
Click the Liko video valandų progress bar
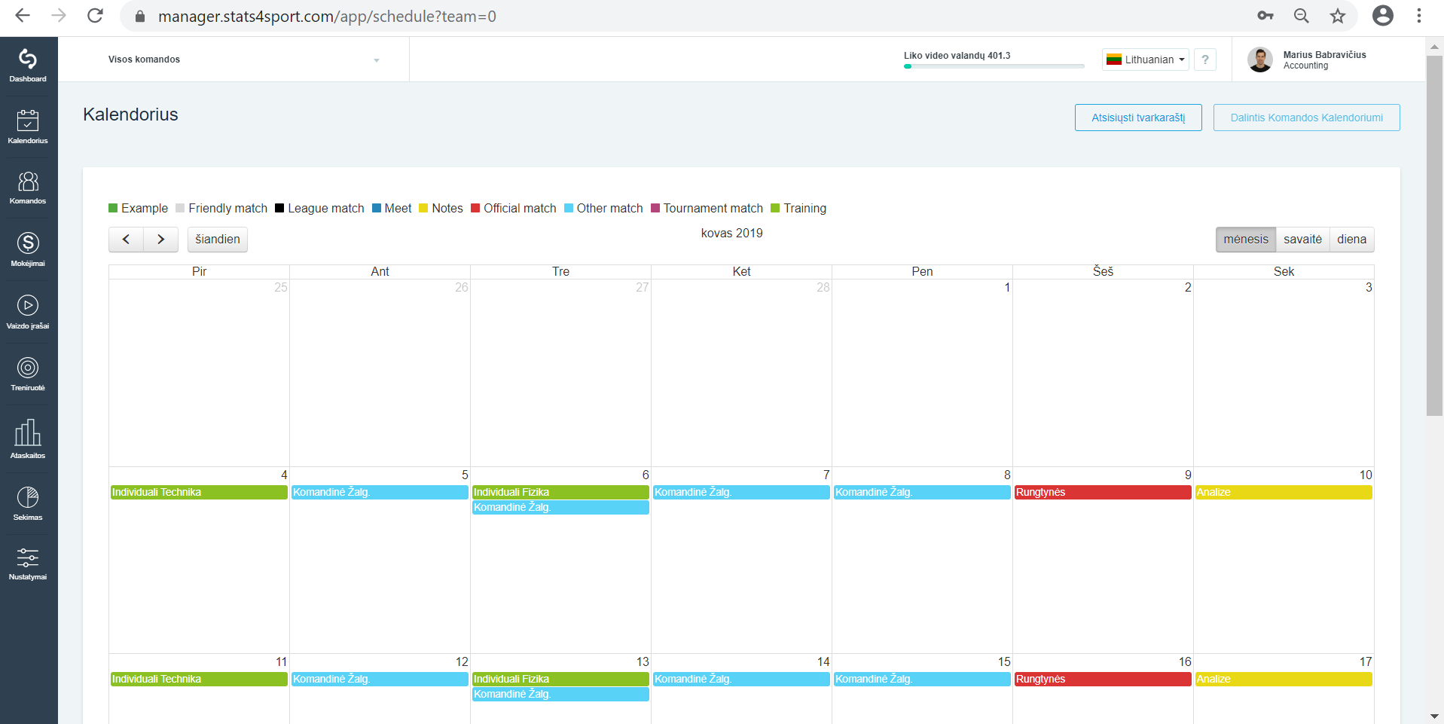pos(994,66)
